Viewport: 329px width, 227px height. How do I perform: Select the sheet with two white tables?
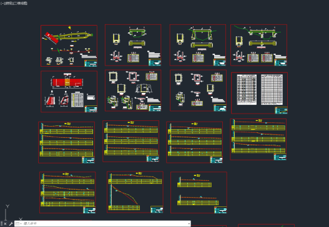[x=259, y=93]
